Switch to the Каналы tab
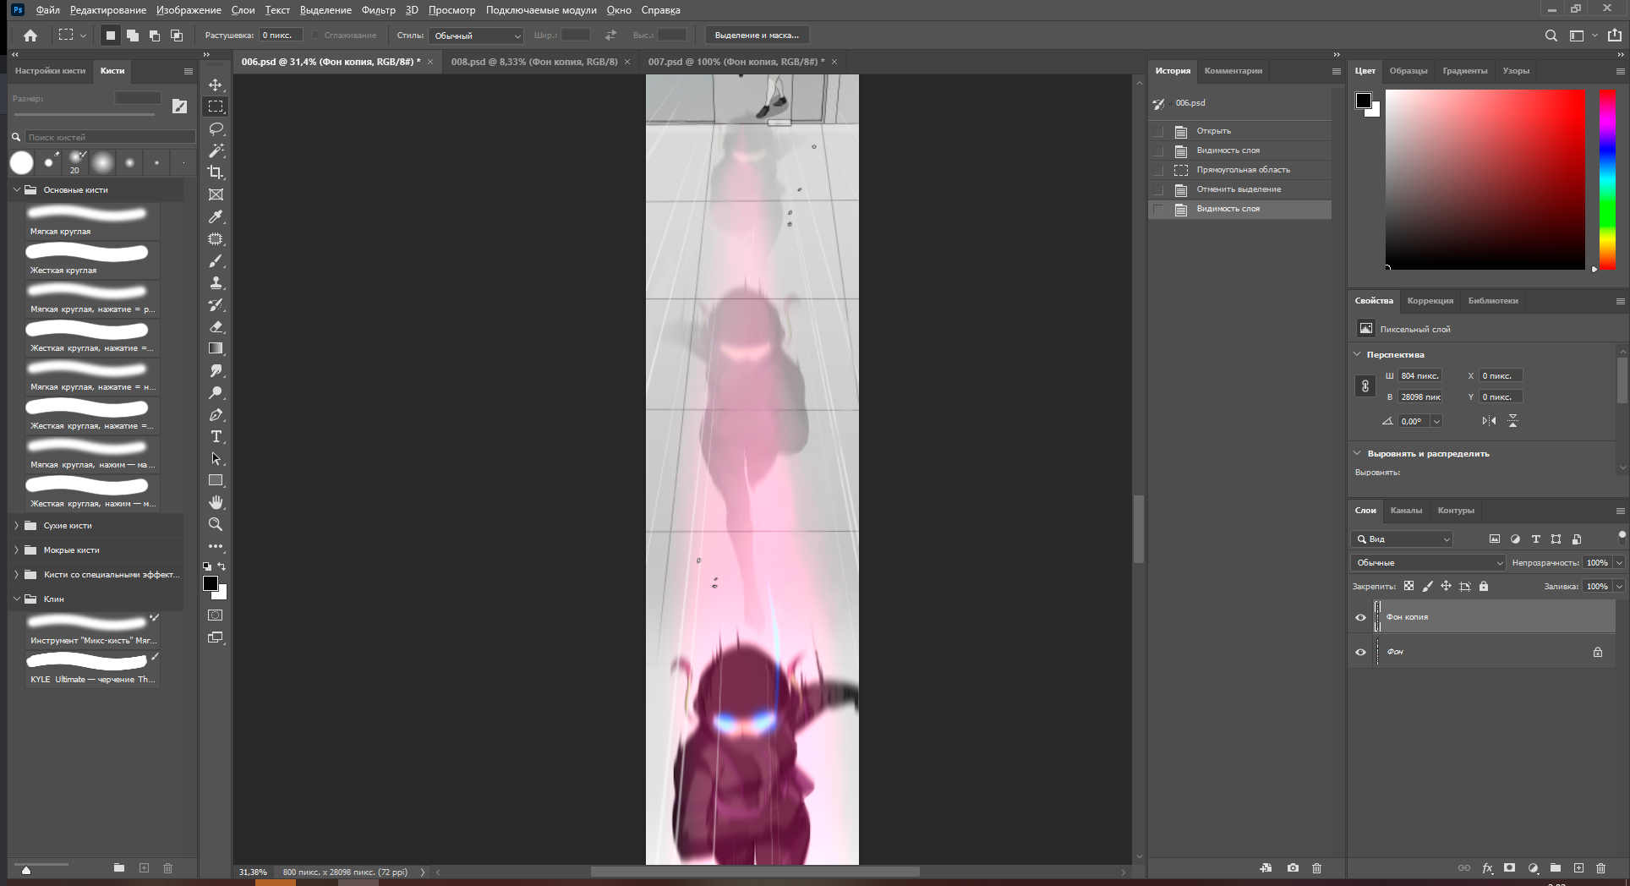Viewport: 1630px width, 886px height. 1406,511
